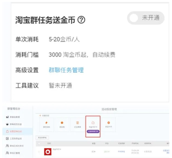
Task: Click the 消耗门槛 label
Action: tap(27, 55)
